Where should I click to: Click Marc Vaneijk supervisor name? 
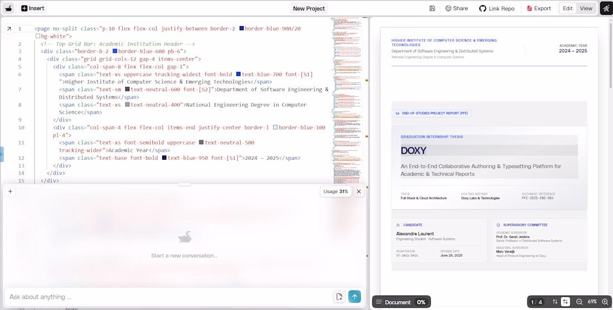[x=506, y=252]
